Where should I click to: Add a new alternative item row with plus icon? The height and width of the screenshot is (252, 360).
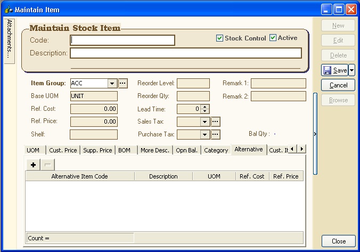[34, 165]
